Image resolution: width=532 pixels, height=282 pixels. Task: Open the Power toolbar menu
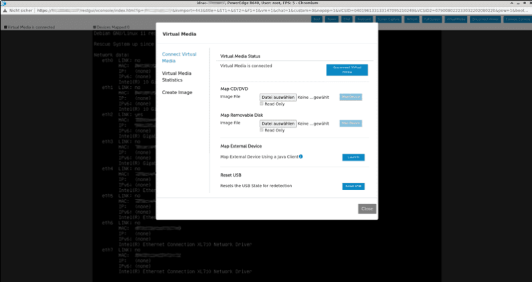pos(332,19)
